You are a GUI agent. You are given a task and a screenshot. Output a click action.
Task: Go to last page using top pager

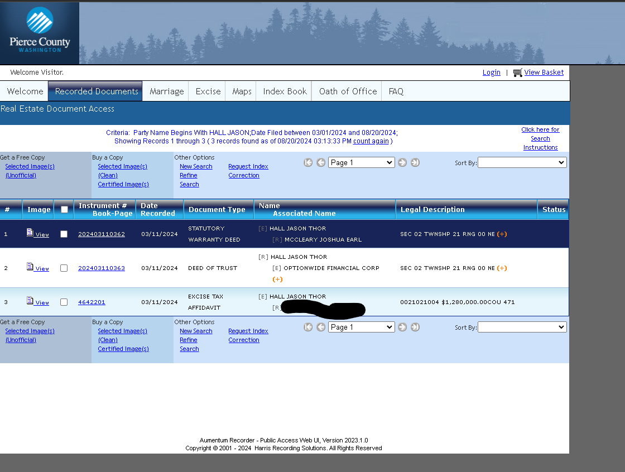[x=415, y=163]
